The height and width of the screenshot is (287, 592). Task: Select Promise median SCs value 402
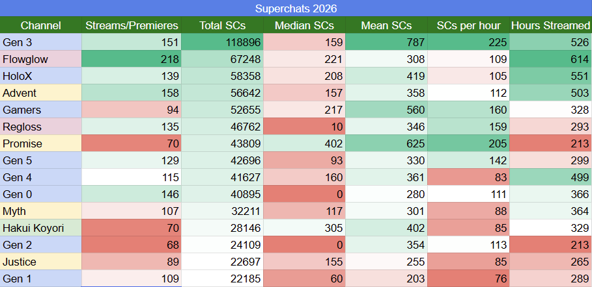(304, 143)
